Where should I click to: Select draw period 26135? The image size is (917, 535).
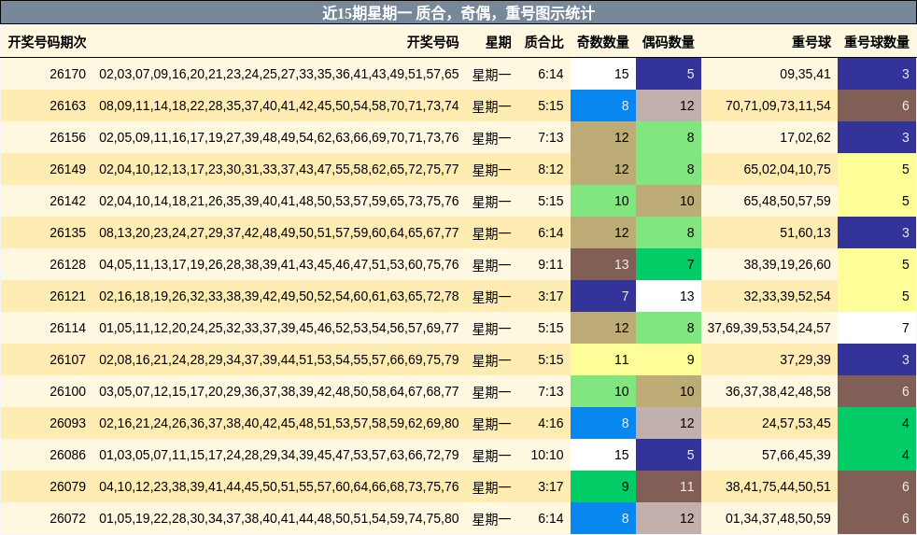(x=68, y=232)
